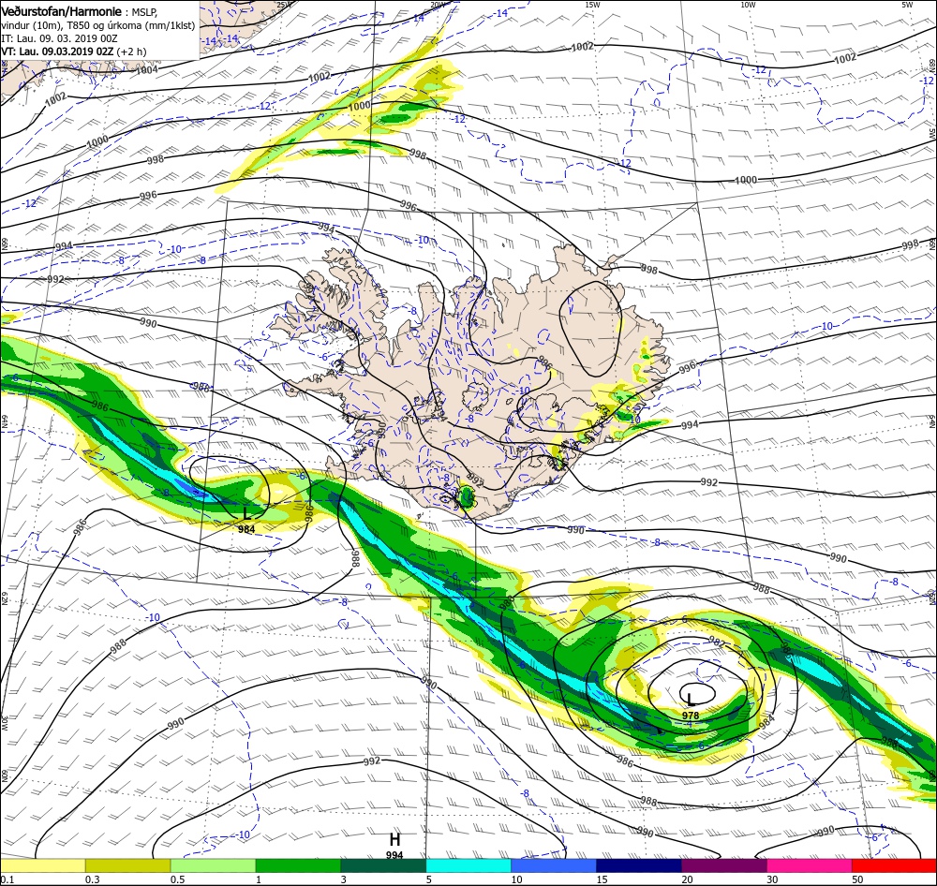
Task: Click the legend value '30'
Action: [772, 879]
